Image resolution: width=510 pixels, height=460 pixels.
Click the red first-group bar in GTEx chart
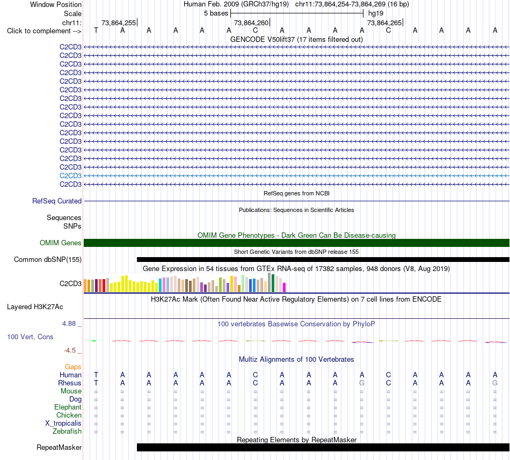coord(104,286)
